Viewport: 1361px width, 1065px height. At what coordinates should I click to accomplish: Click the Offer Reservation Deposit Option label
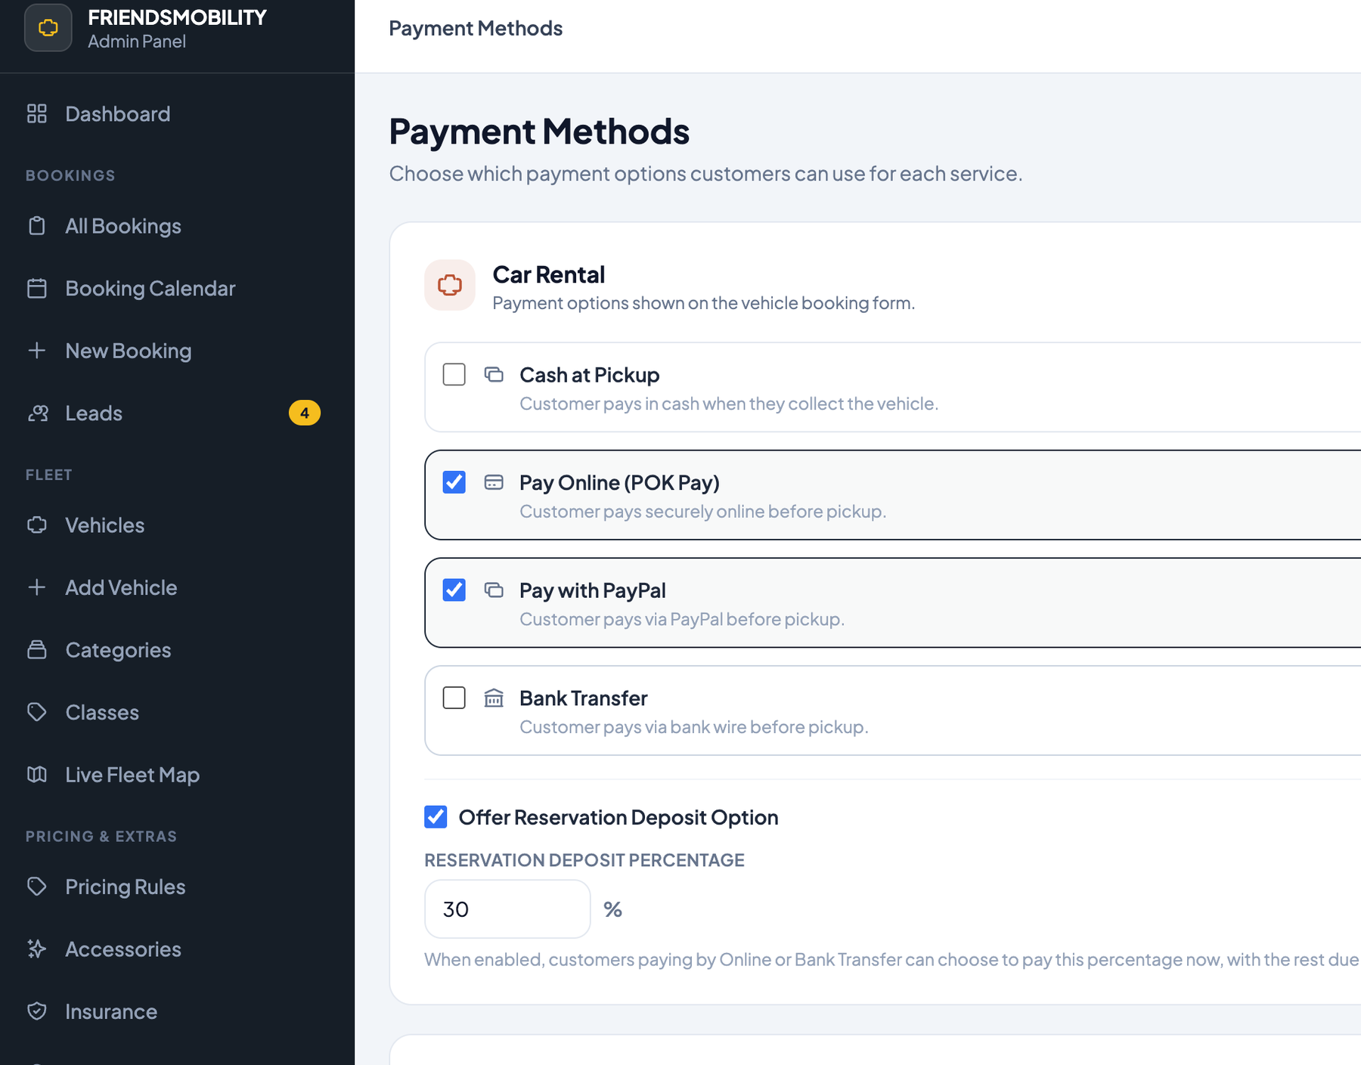618,817
